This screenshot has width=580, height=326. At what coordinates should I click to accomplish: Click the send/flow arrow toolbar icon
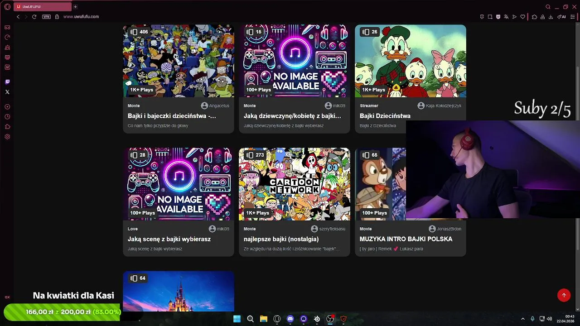pos(514,17)
